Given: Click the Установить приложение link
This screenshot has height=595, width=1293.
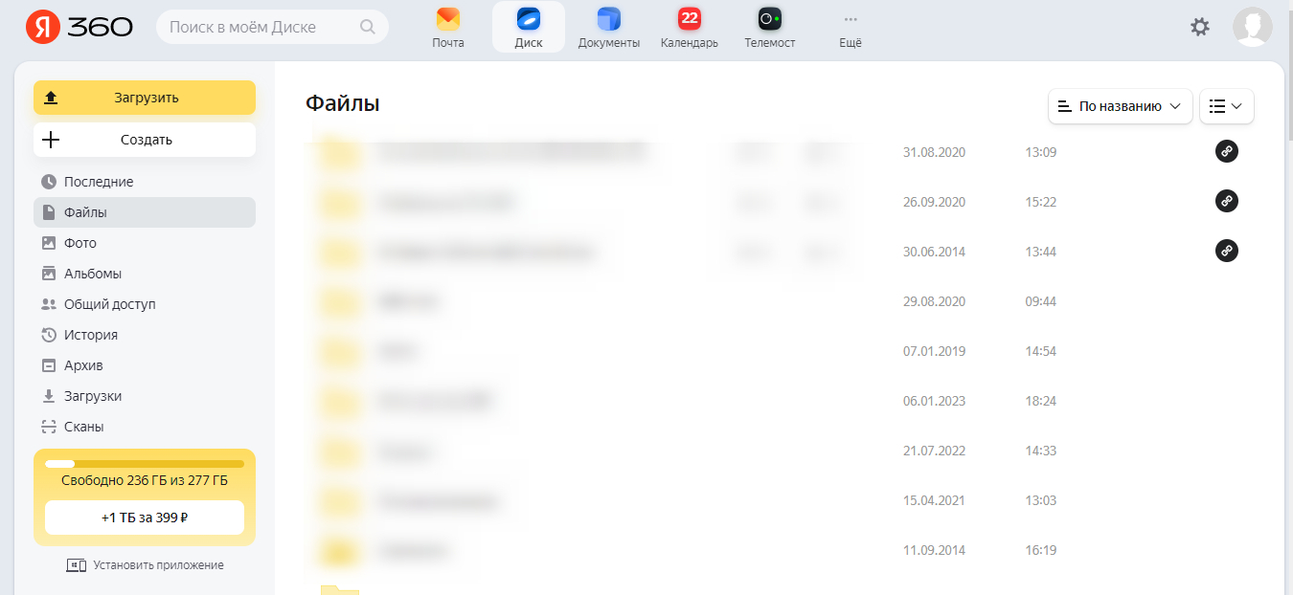Looking at the screenshot, I should [x=145, y=565].
